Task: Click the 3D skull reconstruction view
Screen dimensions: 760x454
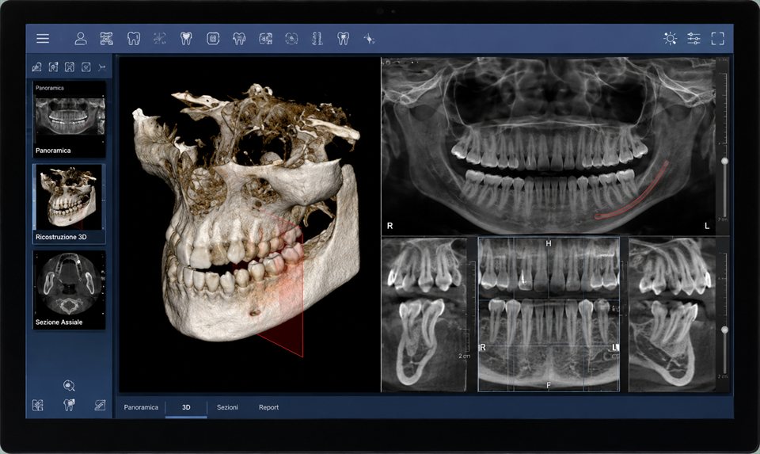Action: pos(249,224)
